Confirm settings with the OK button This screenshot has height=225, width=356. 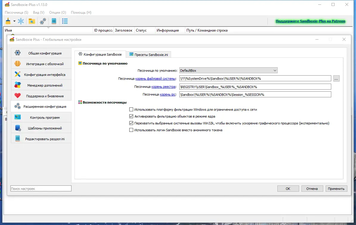coord(288,188)
